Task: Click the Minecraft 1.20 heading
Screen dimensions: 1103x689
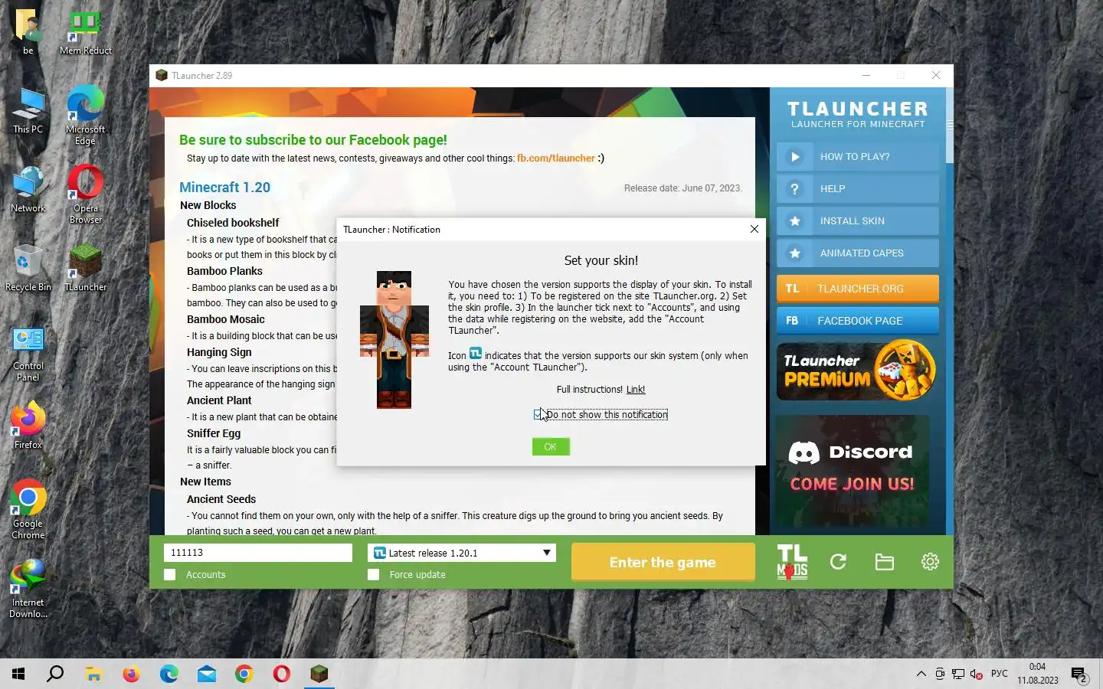Action: [x=224, y=188]
